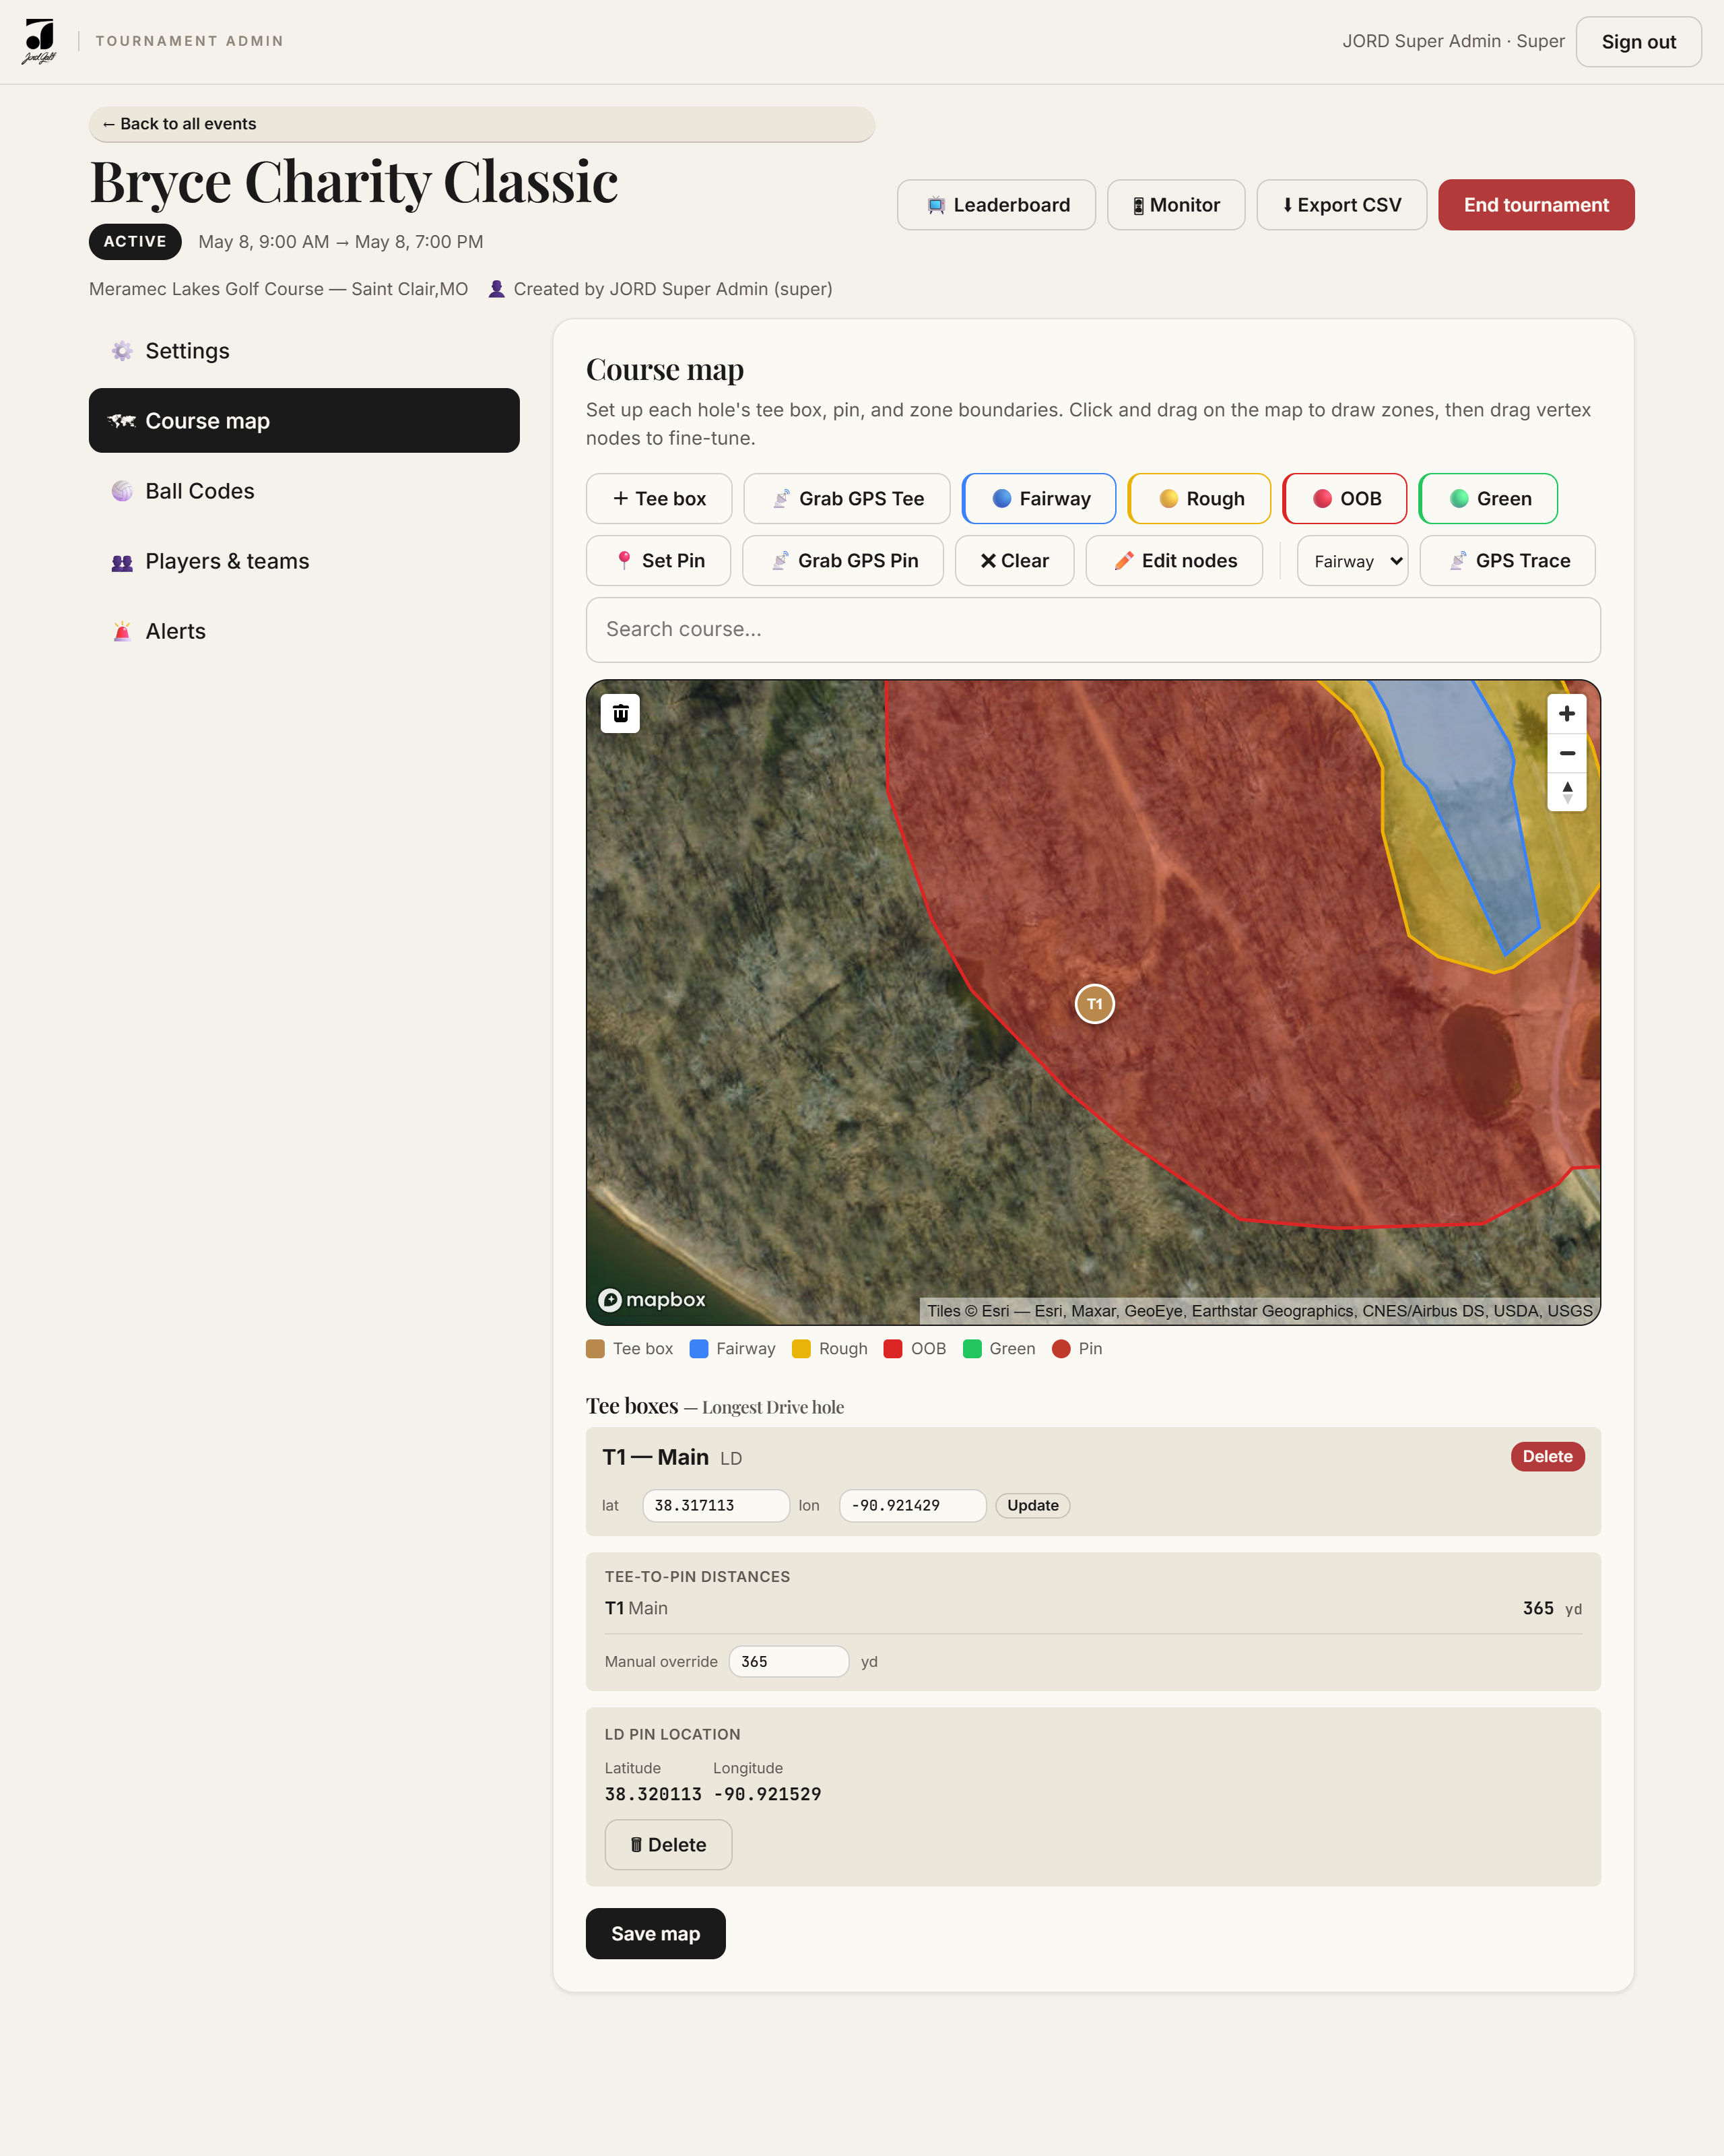Viewport: 1724px width, 2156px height.
Task: Click the Fairway legend swatch
Action: click(x=700, y=1349)
